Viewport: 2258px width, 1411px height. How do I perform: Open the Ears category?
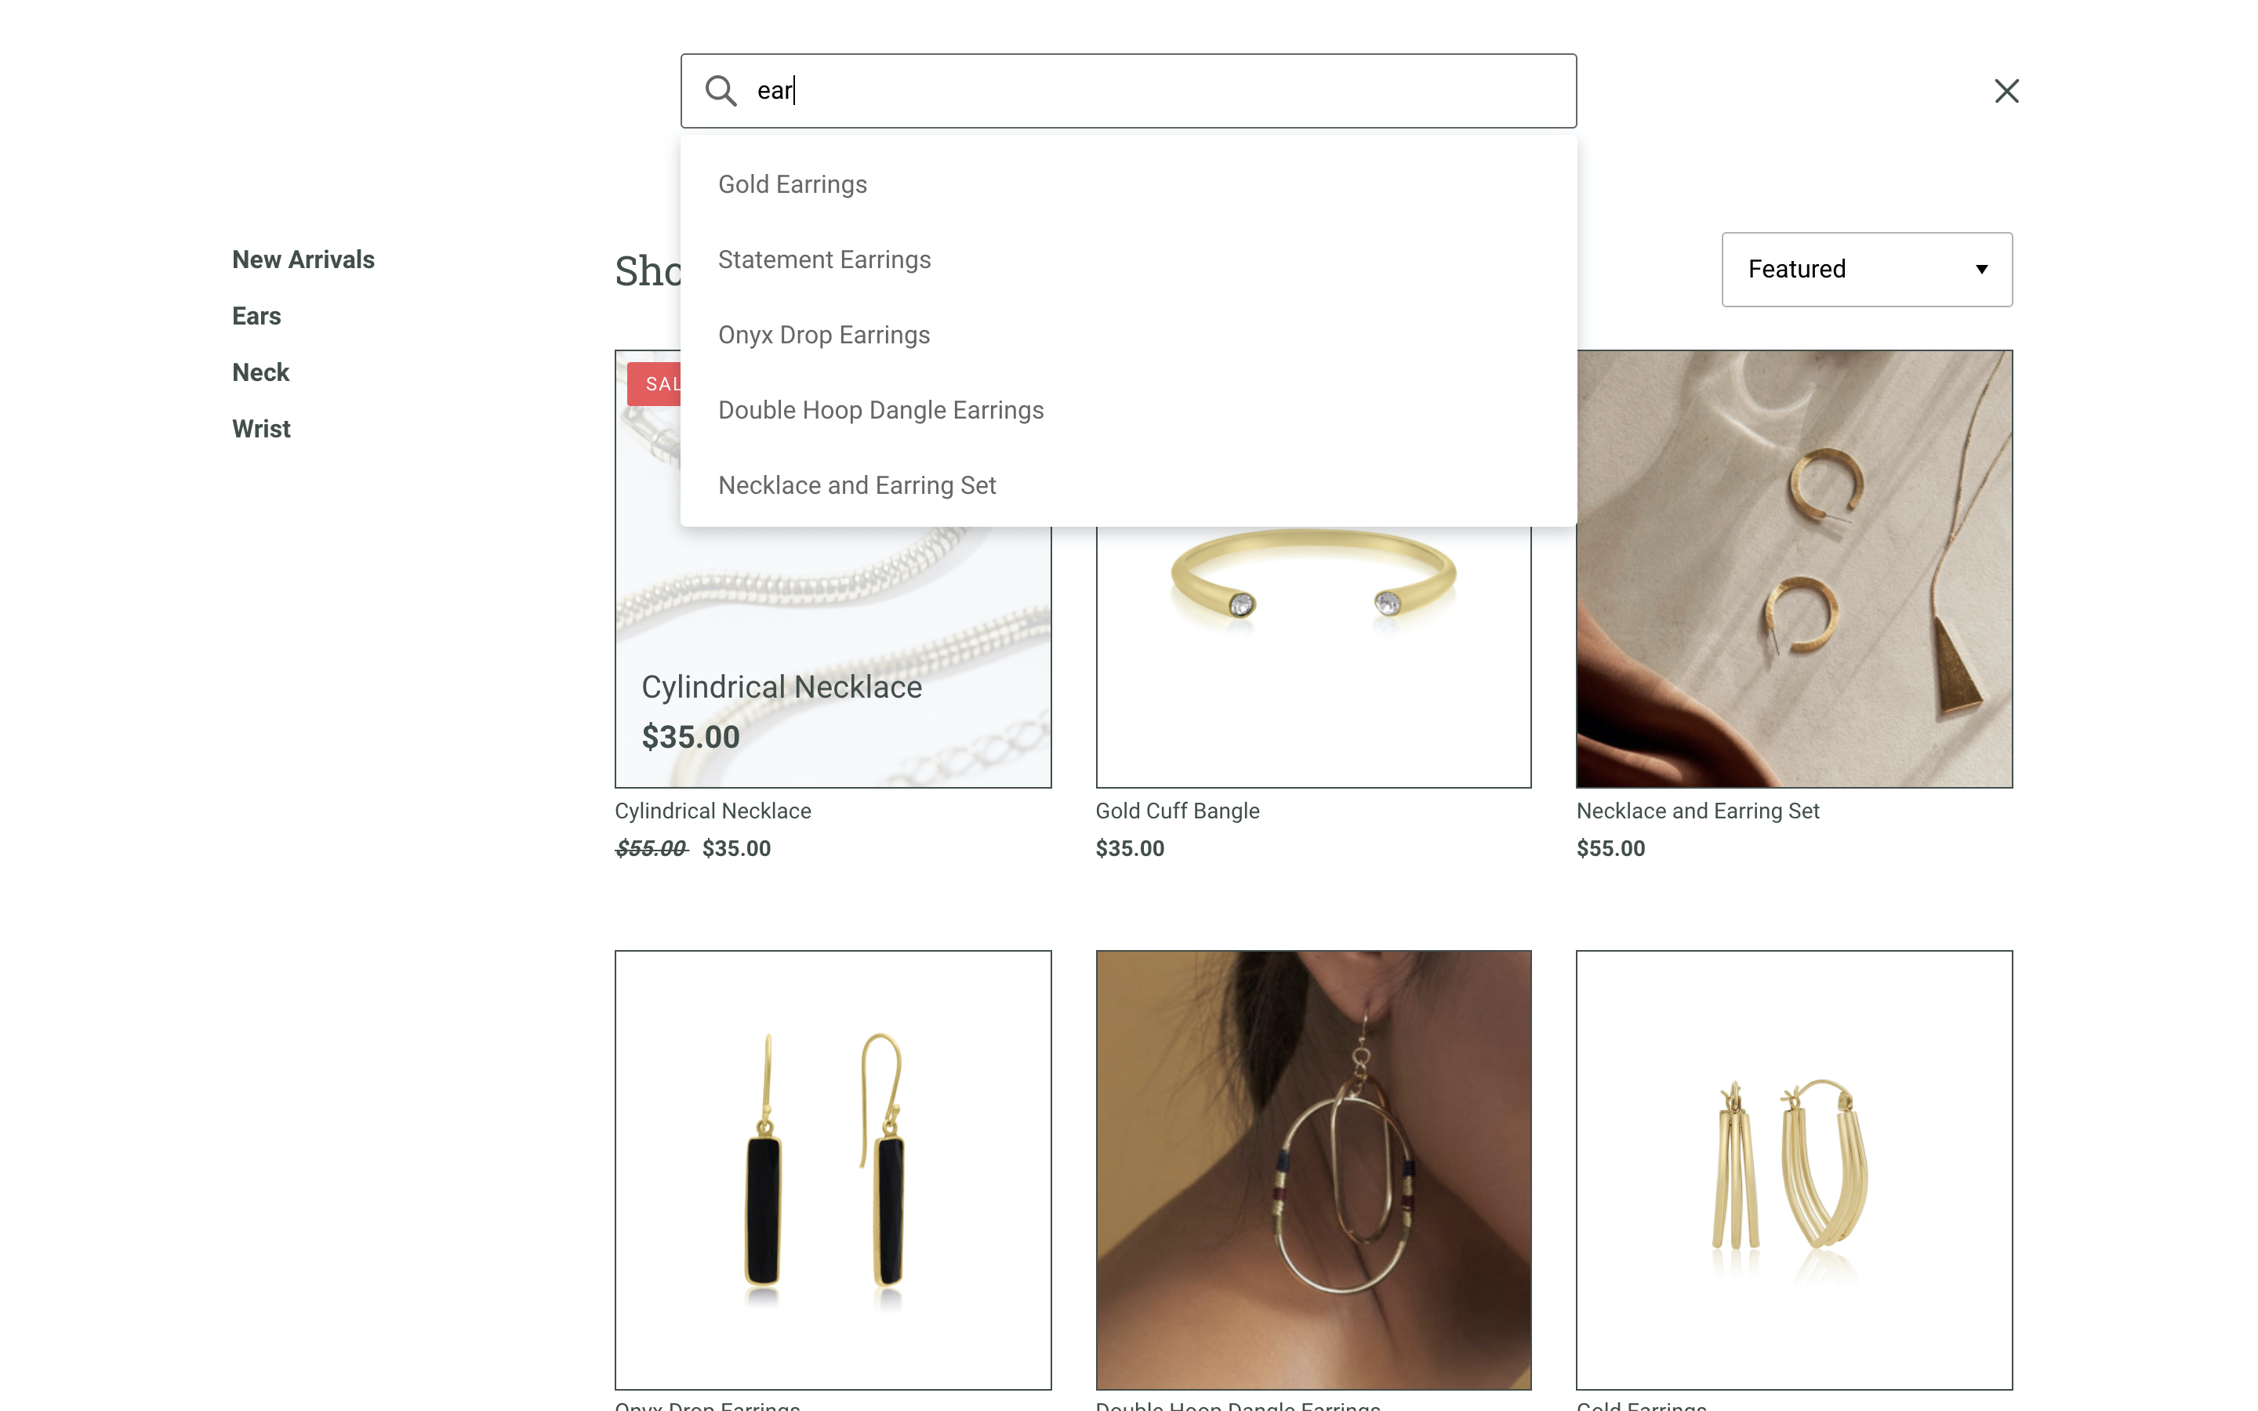256,315
